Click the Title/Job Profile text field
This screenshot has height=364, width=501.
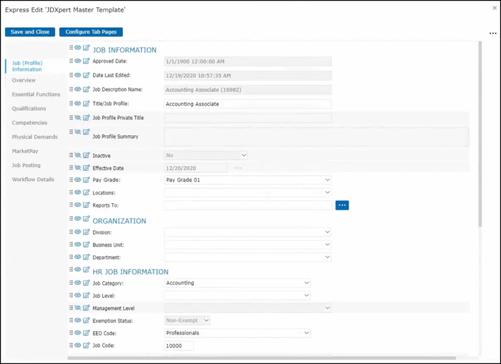248,104
